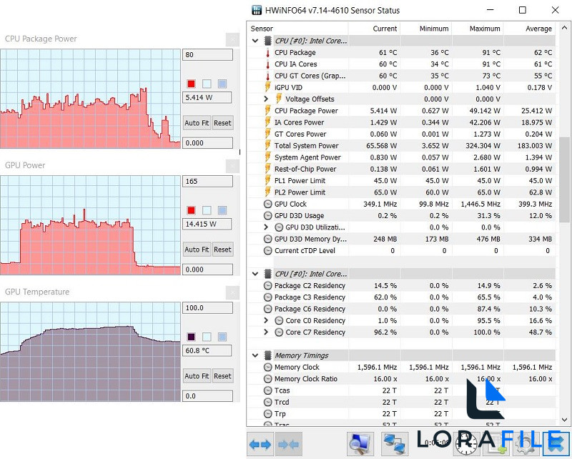
Task: Click the Maximum column header
Action: click(x=478, y=29)
